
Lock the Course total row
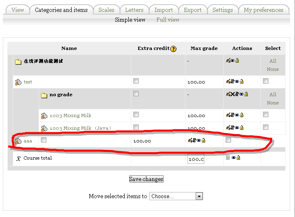click(x=238, y=158)
